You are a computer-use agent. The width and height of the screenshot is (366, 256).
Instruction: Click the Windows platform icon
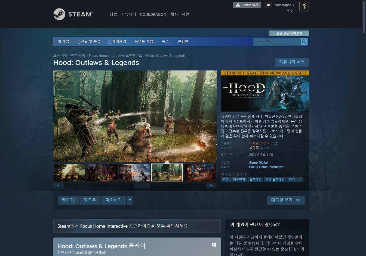214,245
